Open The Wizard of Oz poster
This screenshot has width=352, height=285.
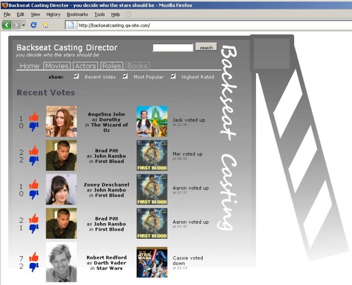152,122
